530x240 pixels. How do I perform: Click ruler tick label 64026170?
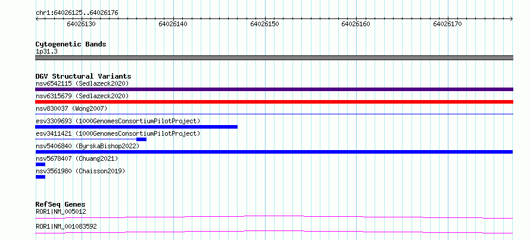(448, 24)
